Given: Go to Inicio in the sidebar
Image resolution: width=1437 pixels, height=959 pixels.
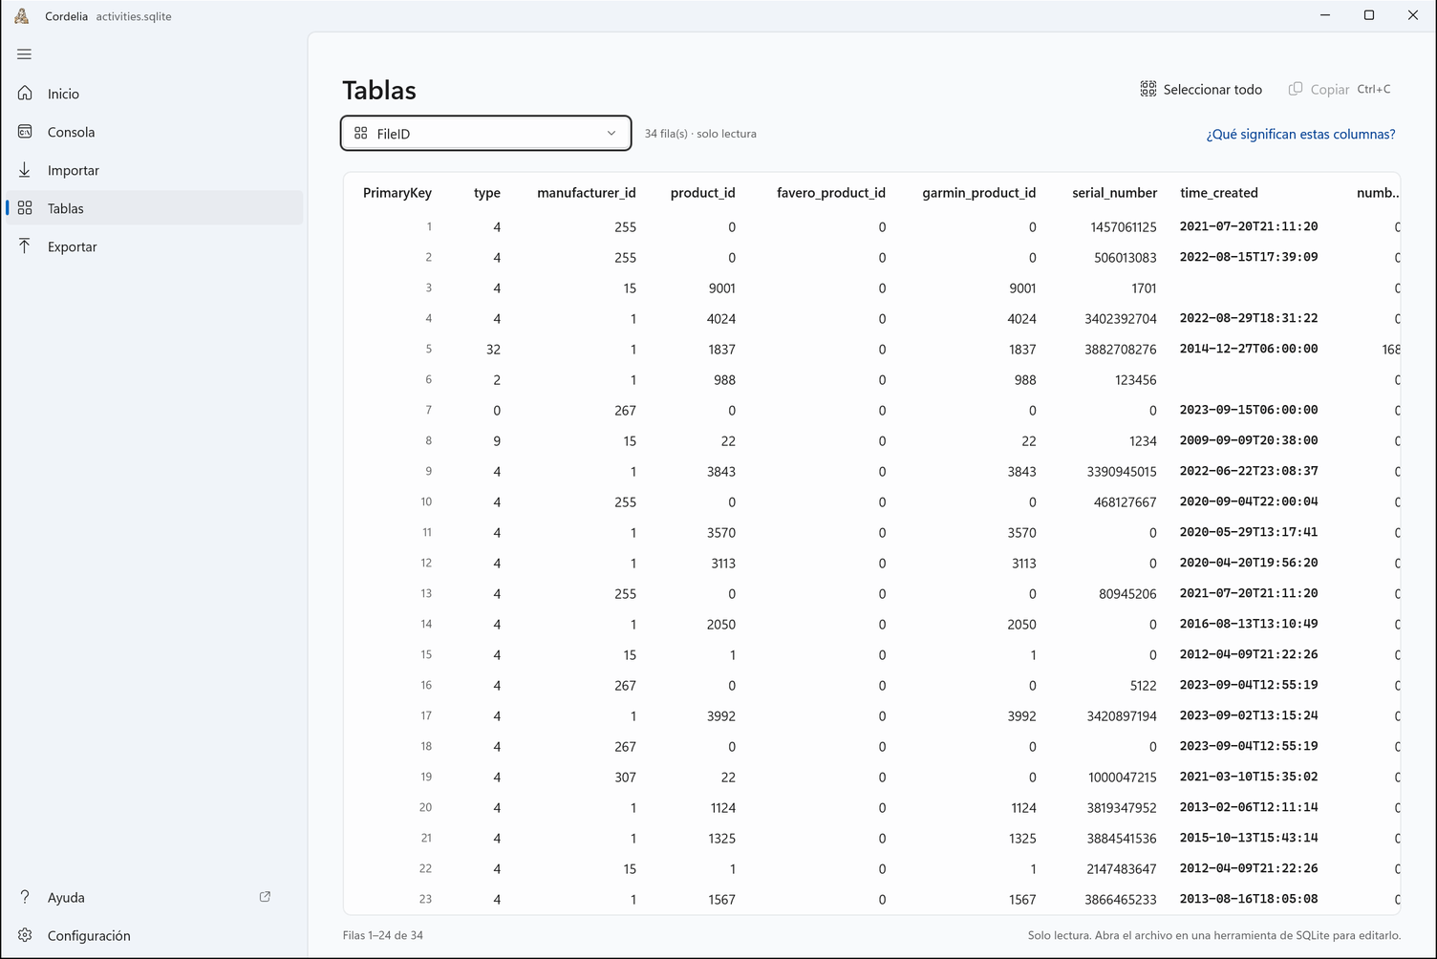Looking at the screenshot, I should 155,94.
